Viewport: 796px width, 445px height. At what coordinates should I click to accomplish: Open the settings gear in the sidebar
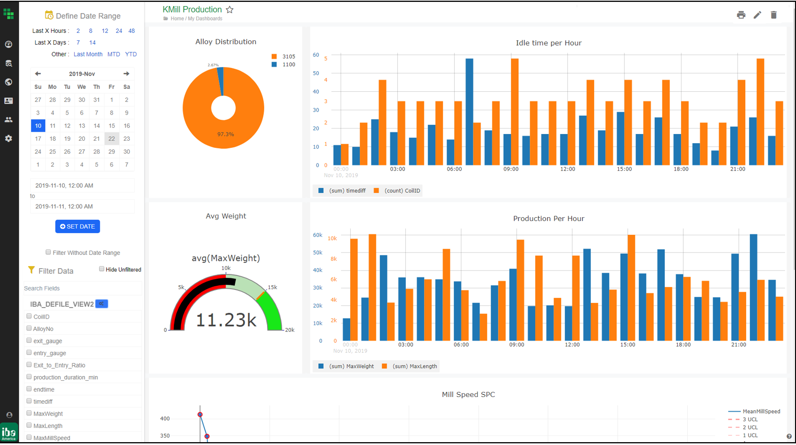(x=9, y=138)
